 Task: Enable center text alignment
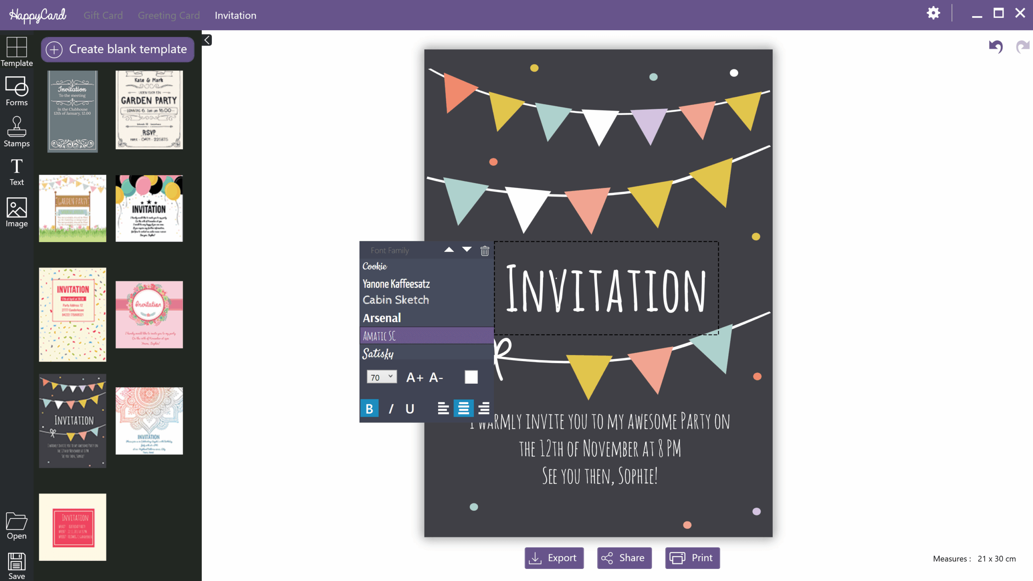pos(463,408)
